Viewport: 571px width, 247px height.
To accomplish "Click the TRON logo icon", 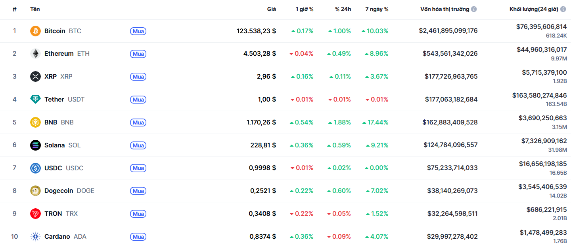I will point(35,214).
